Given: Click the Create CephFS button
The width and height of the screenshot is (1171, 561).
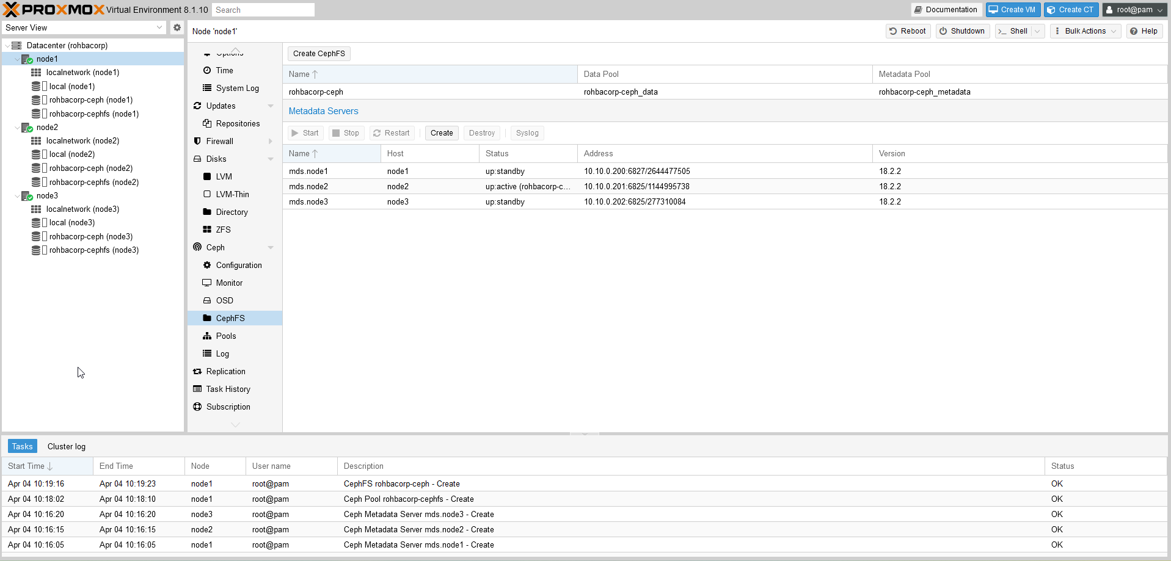Looking at the screenshot, I should coord(319,54).
